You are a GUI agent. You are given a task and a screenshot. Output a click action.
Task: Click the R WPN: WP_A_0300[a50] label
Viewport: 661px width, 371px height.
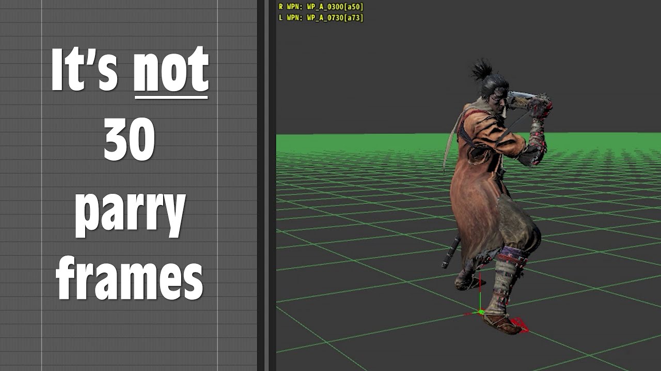pyautogui.click(x=321, y=7)
